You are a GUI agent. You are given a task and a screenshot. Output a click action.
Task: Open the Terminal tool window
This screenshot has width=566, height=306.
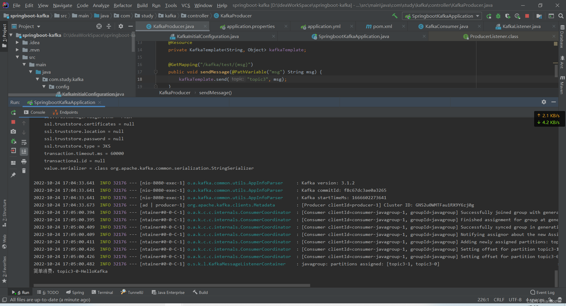click(102, 292)
